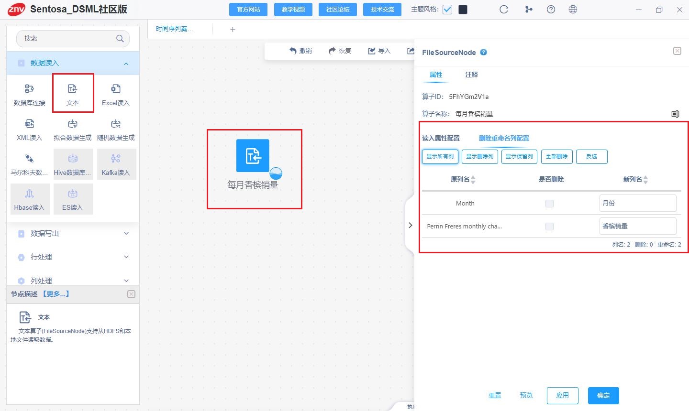Image resolution: width=689 pixels, height=411 pixels.
Task: Add a new workflow tab with plus
Action: click(x=233, y=30)
